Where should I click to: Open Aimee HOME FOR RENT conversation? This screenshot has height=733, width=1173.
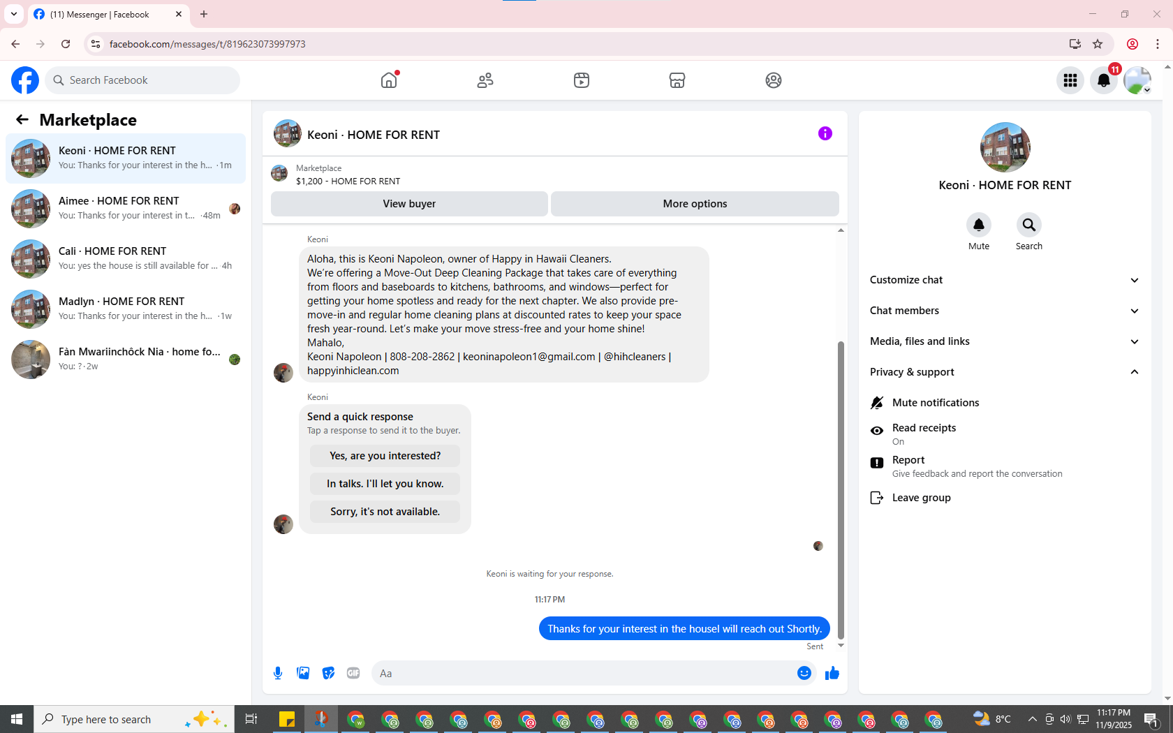126,209
